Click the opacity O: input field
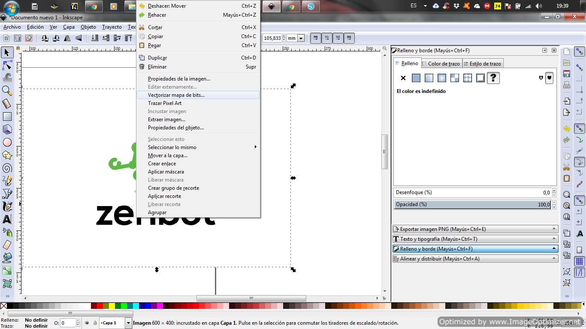 coord(68,323)
